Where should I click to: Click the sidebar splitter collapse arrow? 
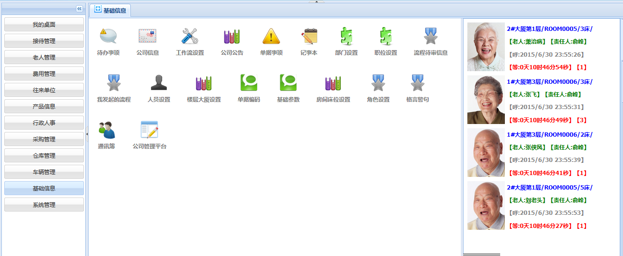coord(87,134)
